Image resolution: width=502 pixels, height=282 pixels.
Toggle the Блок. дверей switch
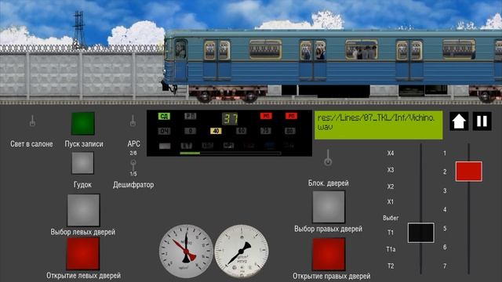[x=328, y=158]
